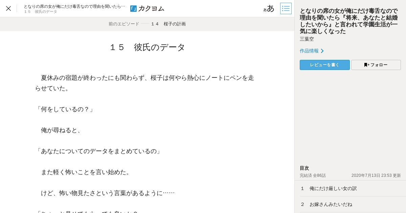Screen dimensions: 406x213
Task: Open text size settings (あ icon)
Action: point(269,8)
